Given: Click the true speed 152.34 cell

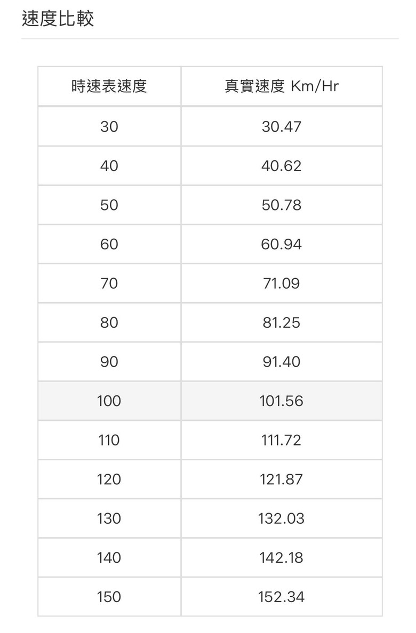Looking at the screenshot, I should pyautogui.click(x=282, y=597).
